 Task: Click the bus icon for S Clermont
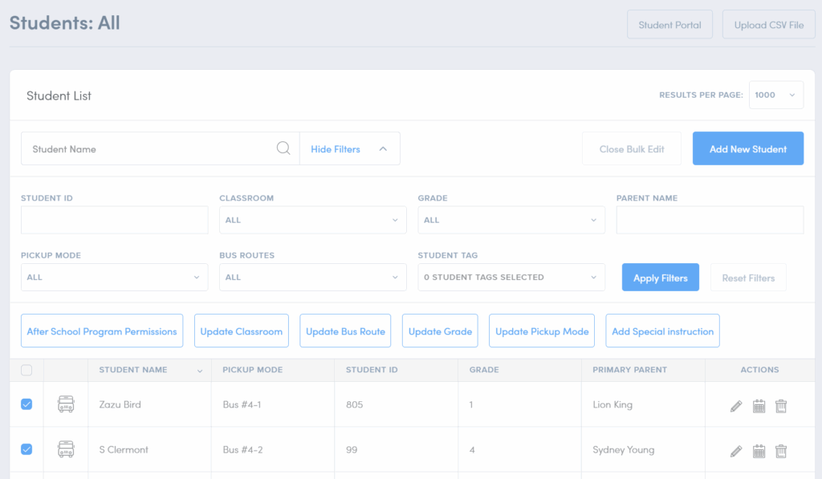point(66,449)
